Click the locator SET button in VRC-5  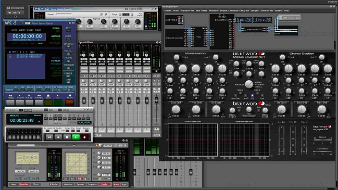tap(16, 90)
